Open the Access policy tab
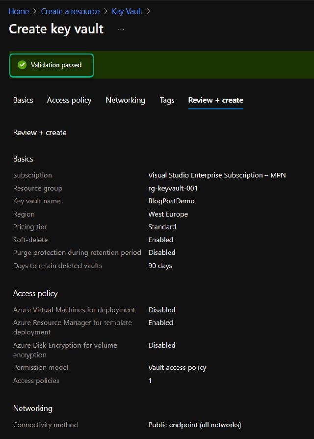The height and width of the screenshot is (439, 314). [69, 100]
